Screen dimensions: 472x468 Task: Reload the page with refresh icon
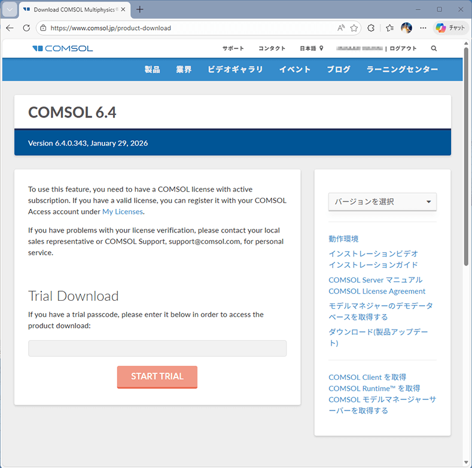point(26,28)
